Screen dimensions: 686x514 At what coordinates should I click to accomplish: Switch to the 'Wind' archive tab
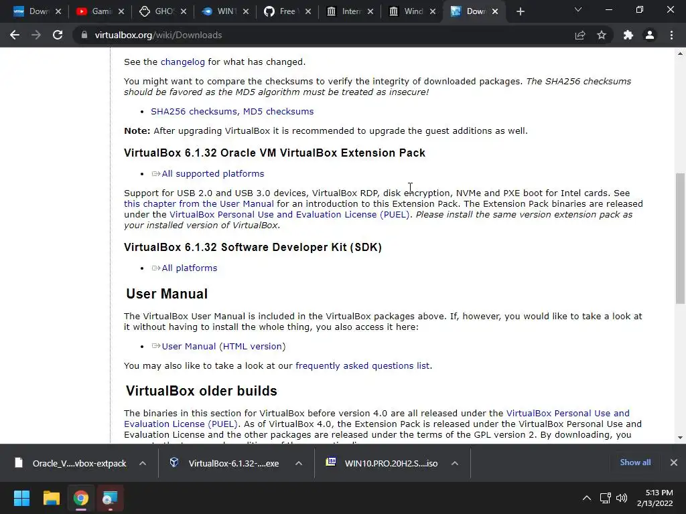pyautogui.click(x=405, y=12)
